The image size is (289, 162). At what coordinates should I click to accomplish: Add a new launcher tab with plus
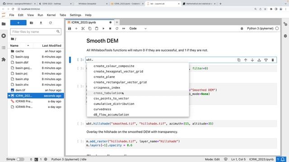117,22
